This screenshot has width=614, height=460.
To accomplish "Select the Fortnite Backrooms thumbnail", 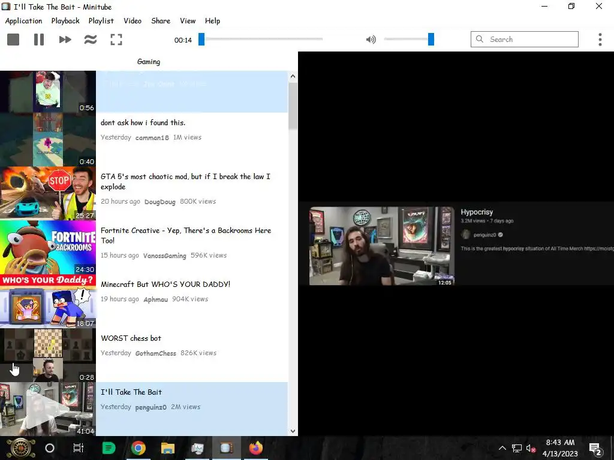I will point(48,247).
